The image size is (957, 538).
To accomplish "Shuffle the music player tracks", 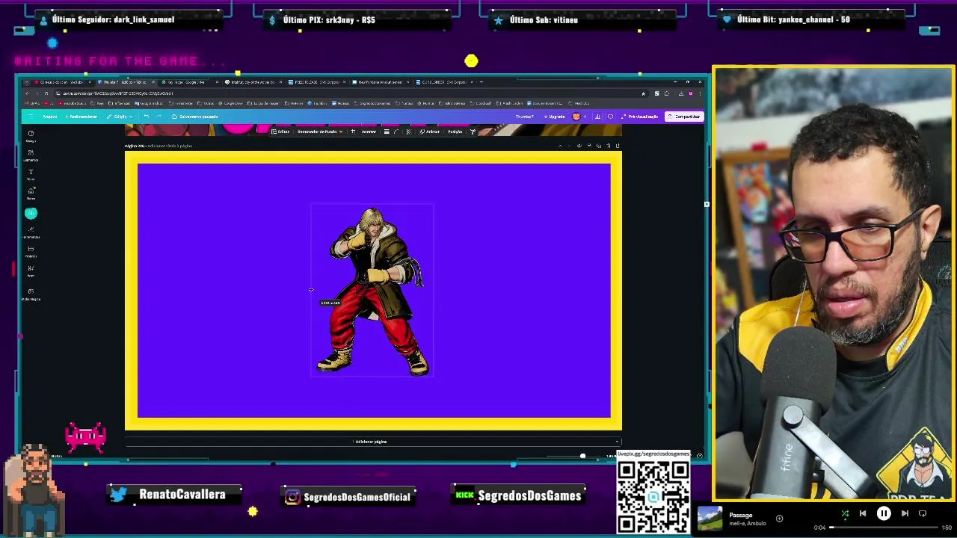I will (845, 513).
